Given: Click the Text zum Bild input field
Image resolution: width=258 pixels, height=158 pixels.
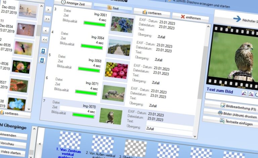Looking at the screenshot, I should [232, 98].
